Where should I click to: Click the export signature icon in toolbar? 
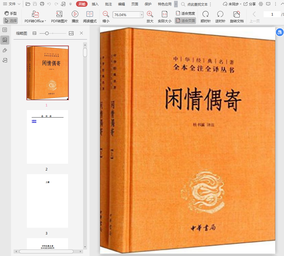coord(63,4)
